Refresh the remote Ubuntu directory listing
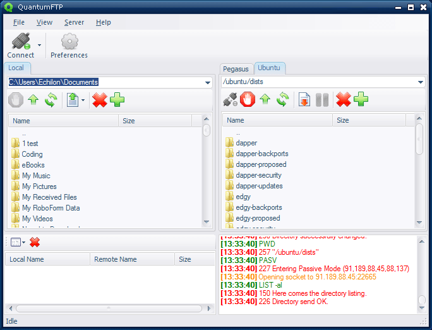 pyautogui.click(x=283, y=99)
